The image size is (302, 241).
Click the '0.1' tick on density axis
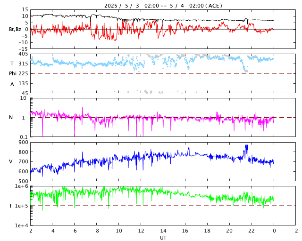click(24, 137)
